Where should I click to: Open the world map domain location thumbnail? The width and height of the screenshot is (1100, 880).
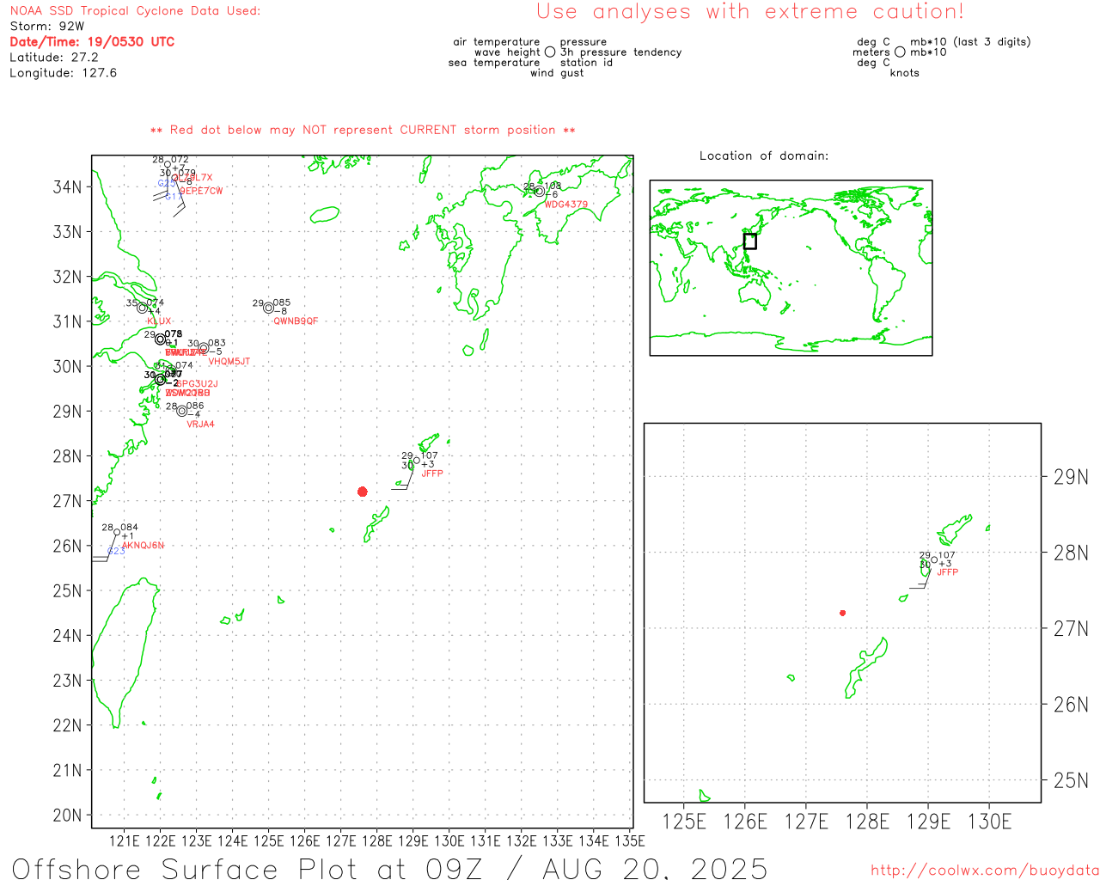click(791, 267)
